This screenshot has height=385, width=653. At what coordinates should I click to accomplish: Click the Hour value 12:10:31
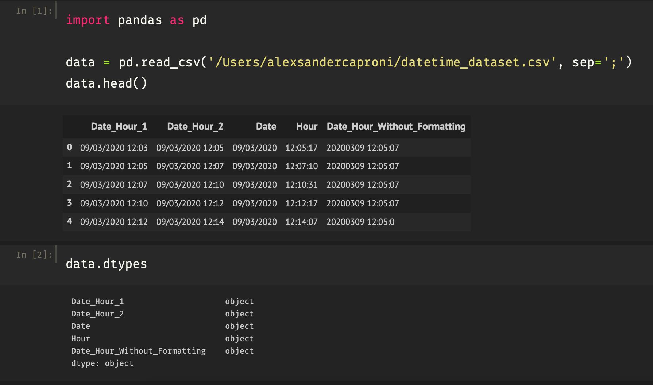301,185
